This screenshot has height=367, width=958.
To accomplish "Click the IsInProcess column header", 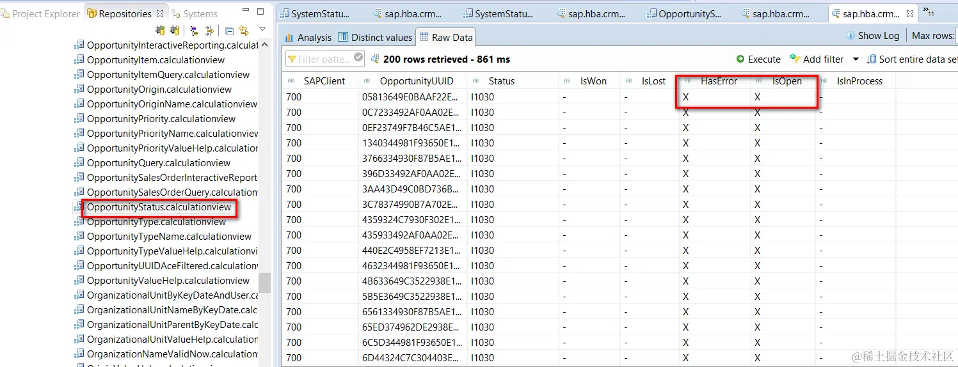I will (856, 81).
